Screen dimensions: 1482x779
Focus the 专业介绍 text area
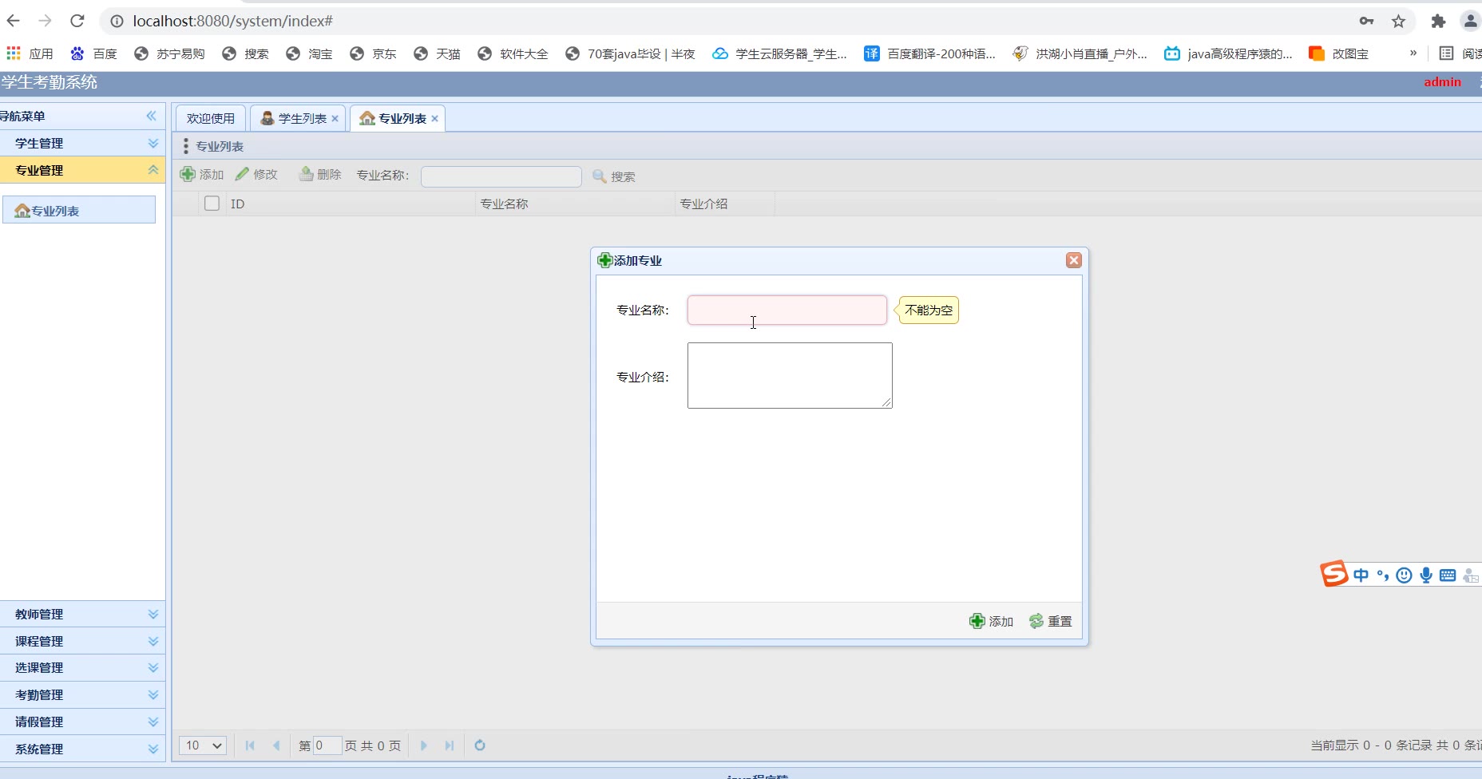coord(789,375)
